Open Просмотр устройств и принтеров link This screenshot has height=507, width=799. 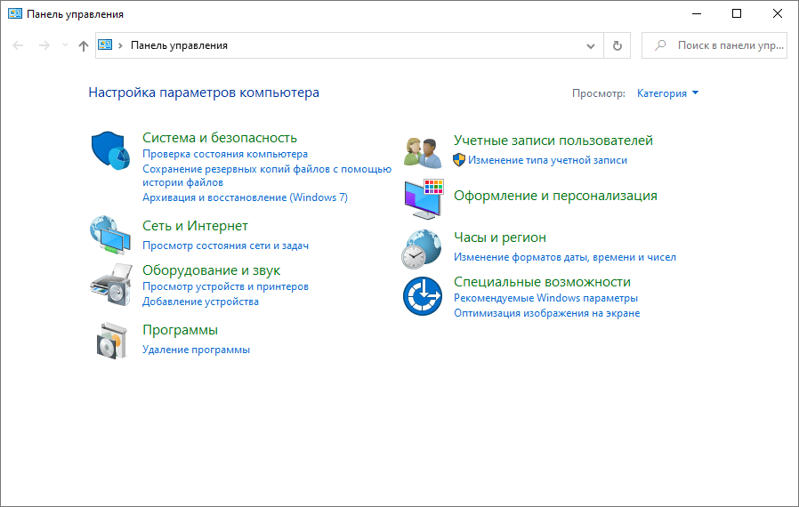225,286
